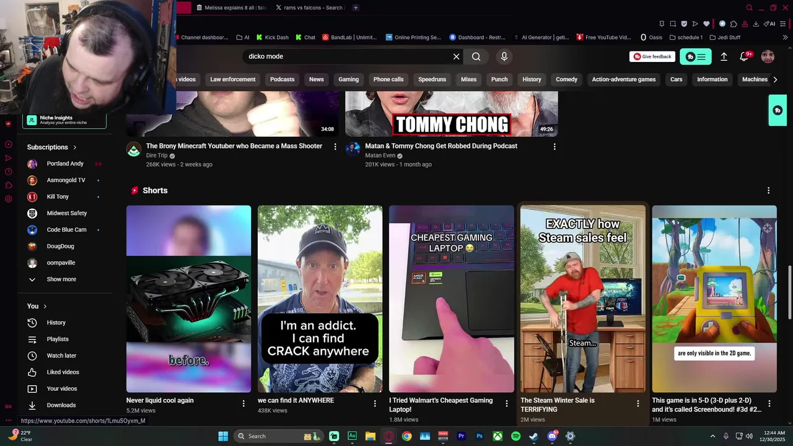This screenshot has width=793, height=446.
Task: Open Discord from the taskbar
Action: (x=552, y=436)
